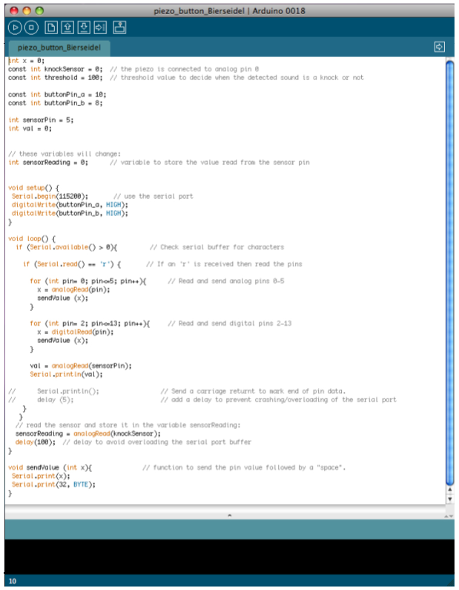Open the tab menu arrow icon
Image resolution: width=459 pixels, height=590 pixels.
tap(440, 47)
